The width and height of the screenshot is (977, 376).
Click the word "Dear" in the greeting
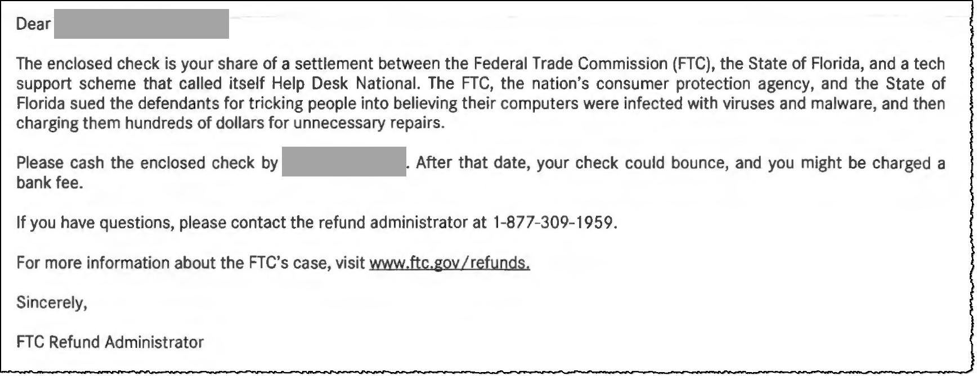pos(34,24)
